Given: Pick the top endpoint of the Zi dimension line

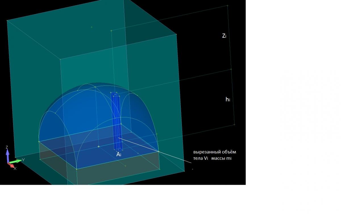Looking at the screenshot, I should coord(228,5).
